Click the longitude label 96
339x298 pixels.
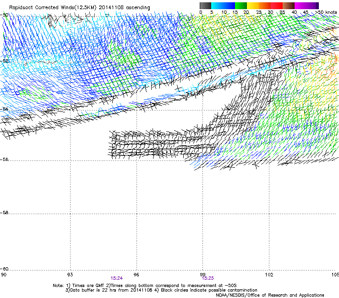pos(136,275)
